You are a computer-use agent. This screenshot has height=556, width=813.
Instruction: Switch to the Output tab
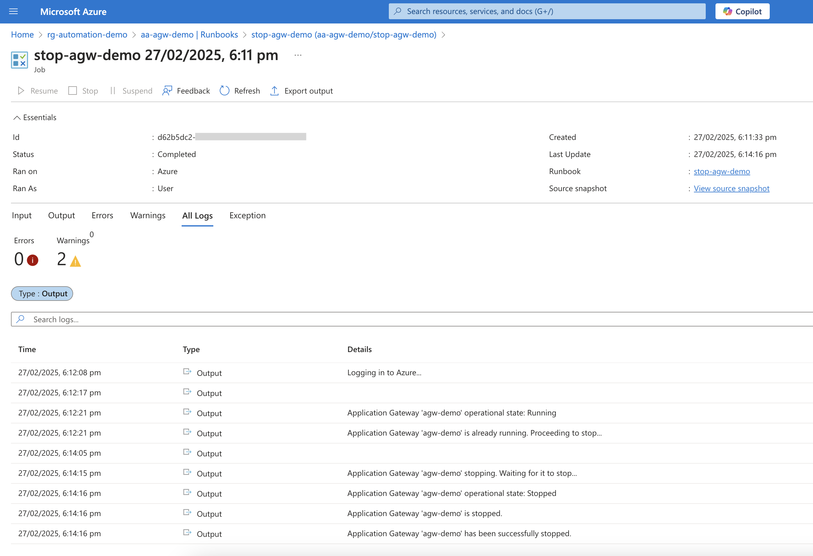tap(62, 215)
